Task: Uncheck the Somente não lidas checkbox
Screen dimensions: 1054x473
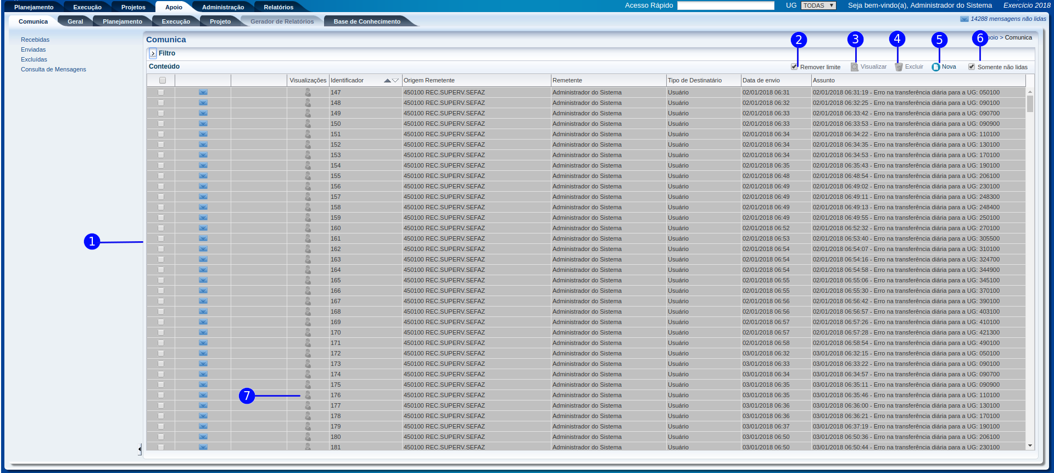Action: 972,67
